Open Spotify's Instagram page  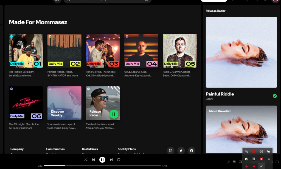171,151
